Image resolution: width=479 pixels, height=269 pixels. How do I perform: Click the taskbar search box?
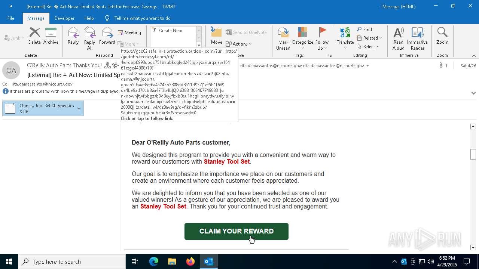(72, 262)
